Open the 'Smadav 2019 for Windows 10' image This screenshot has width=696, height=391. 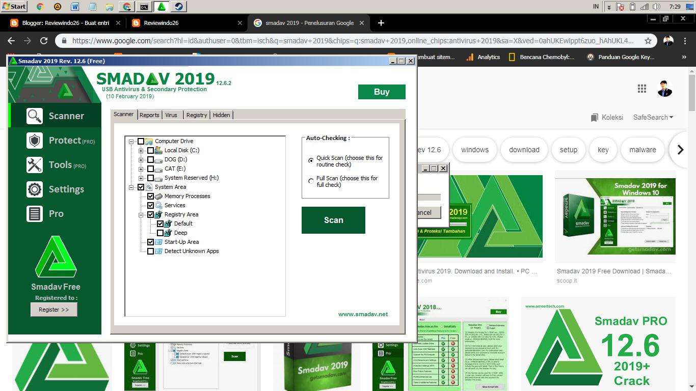tap(615, 216)
